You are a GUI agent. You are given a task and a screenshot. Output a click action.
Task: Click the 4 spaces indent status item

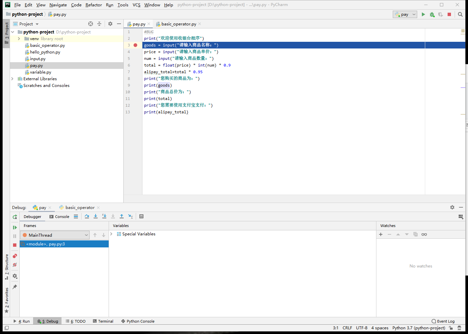380,328
